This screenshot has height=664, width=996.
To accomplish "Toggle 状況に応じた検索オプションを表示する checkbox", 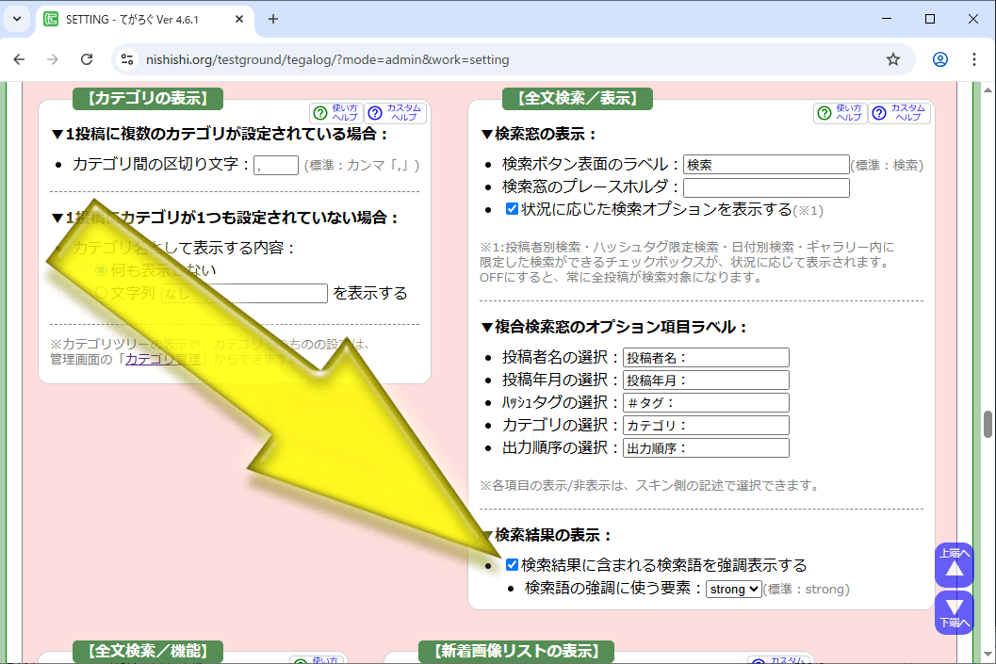I will pos(512,209).
